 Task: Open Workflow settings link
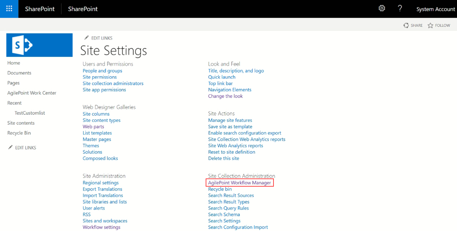pyautogui.click(x=101, y=227)
